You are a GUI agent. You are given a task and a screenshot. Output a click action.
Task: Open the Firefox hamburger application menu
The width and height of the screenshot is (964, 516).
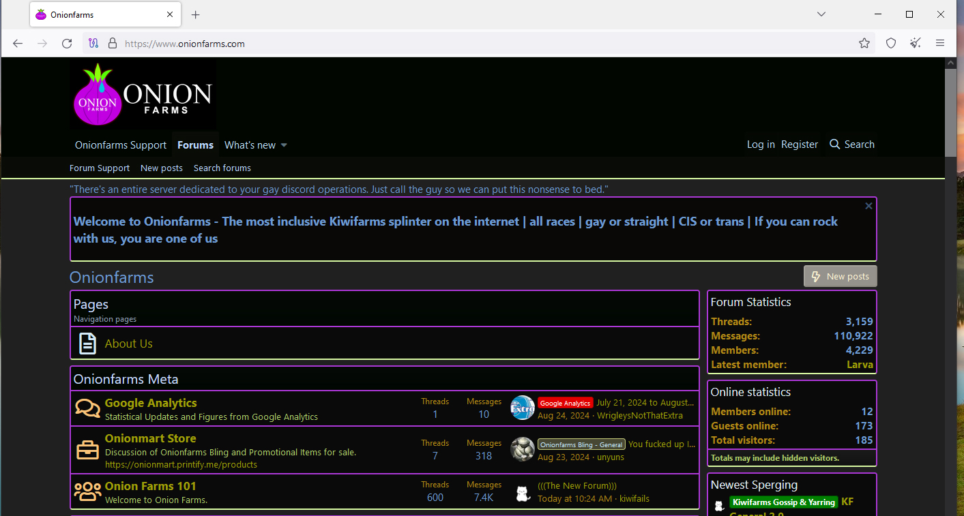940,44
